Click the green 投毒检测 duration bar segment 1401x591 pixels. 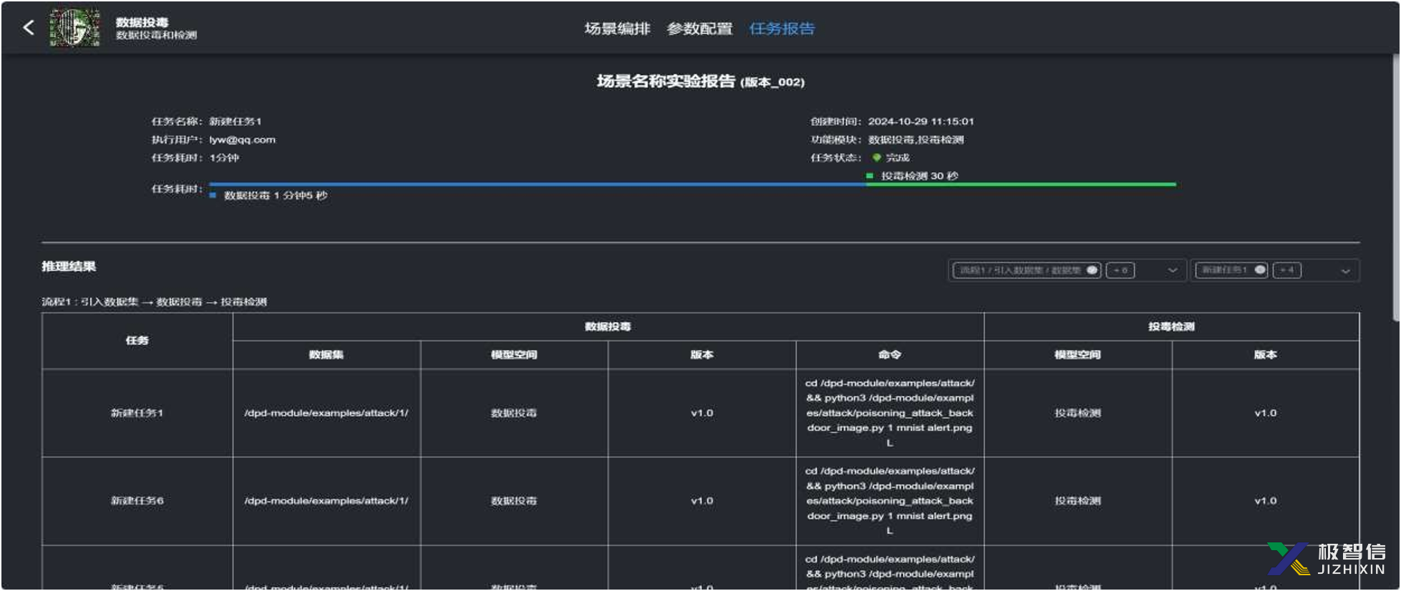click(1021, 185)
